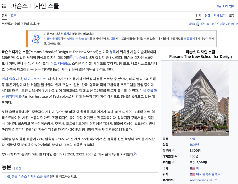
Task: Open the 역사 보기 tab
Action: tap(220, 16)
